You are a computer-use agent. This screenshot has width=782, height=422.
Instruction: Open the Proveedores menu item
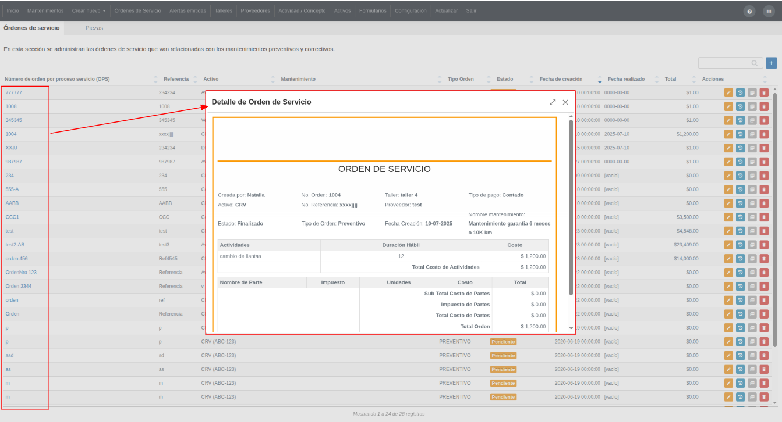[255, 11]
